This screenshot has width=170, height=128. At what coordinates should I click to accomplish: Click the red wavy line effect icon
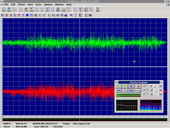point(19,15)
